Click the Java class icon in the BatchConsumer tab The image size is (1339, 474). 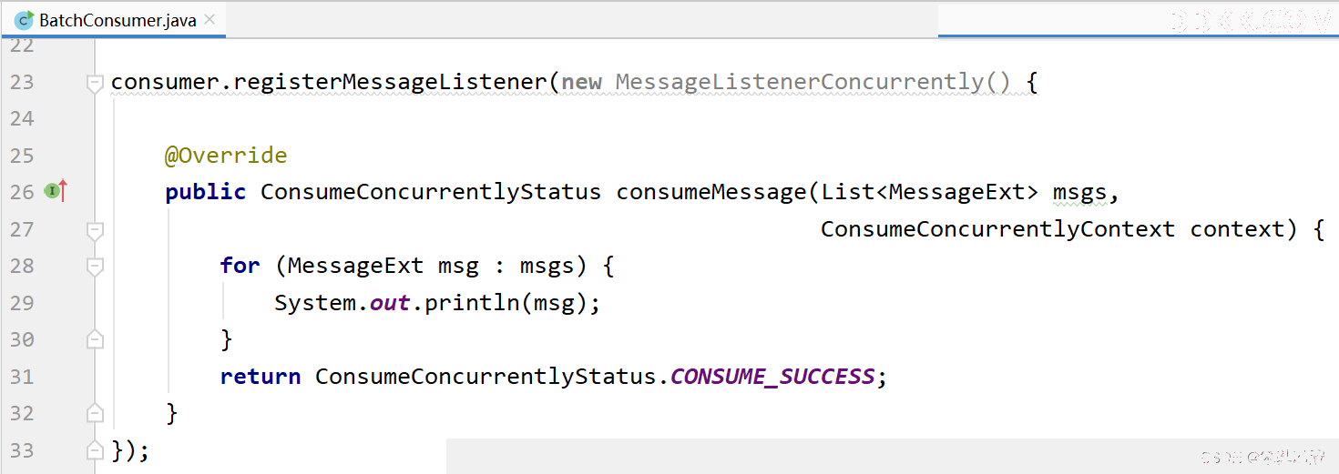[x=25, y=19]
